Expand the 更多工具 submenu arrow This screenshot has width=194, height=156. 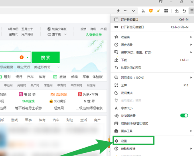tap(191, 131)
